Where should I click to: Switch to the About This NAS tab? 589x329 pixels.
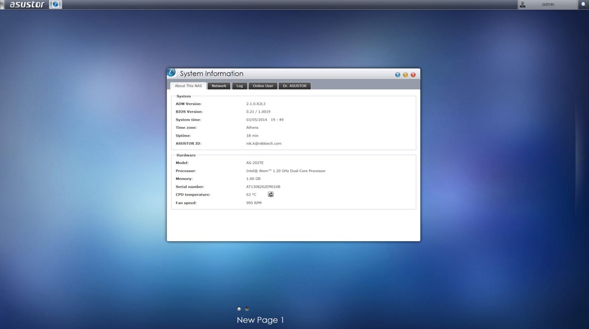coord(188,86)
